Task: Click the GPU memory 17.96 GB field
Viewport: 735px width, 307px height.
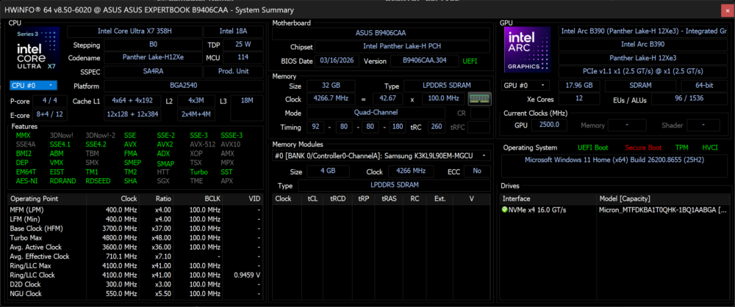Action: tap(580, 86)
